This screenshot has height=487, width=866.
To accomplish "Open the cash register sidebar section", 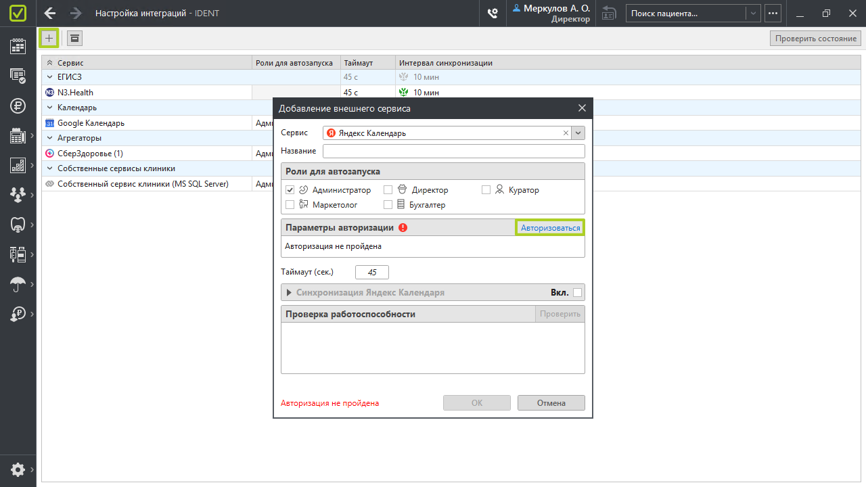I will 18,135.
